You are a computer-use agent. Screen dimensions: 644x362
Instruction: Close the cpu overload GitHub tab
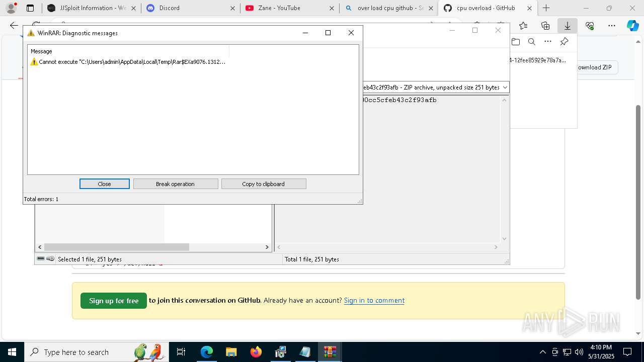529,8
